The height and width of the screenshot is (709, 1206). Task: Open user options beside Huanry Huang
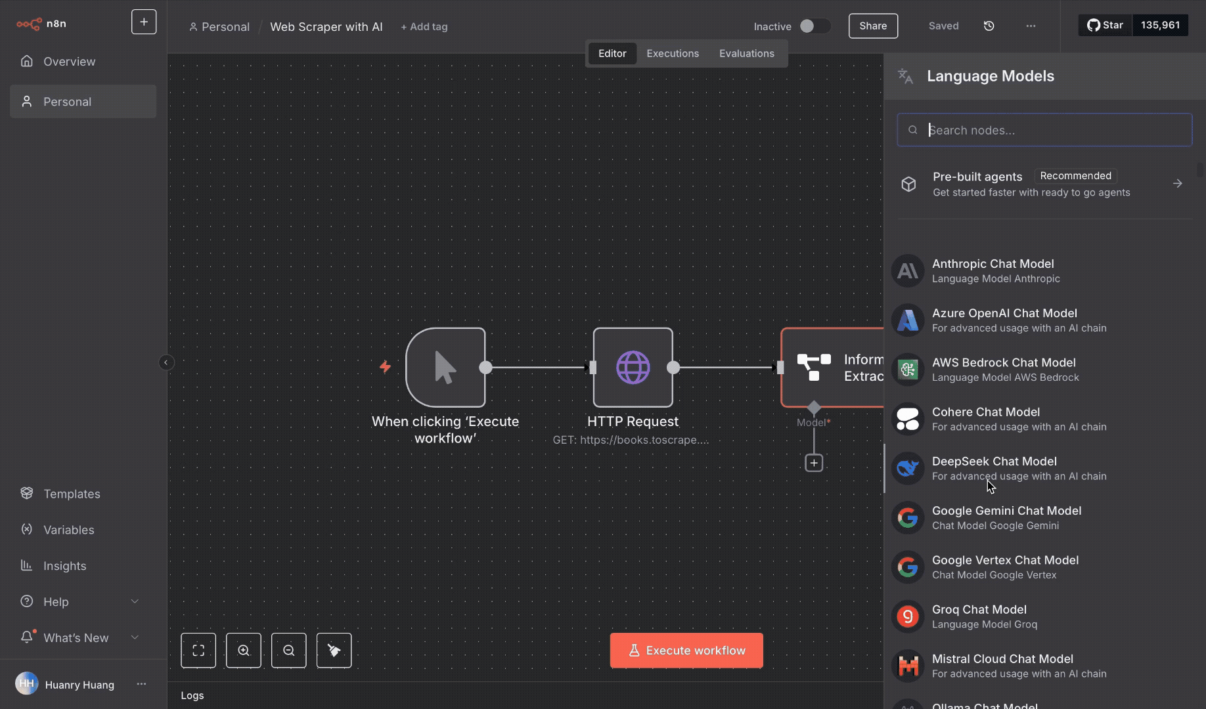coord(141,684)
